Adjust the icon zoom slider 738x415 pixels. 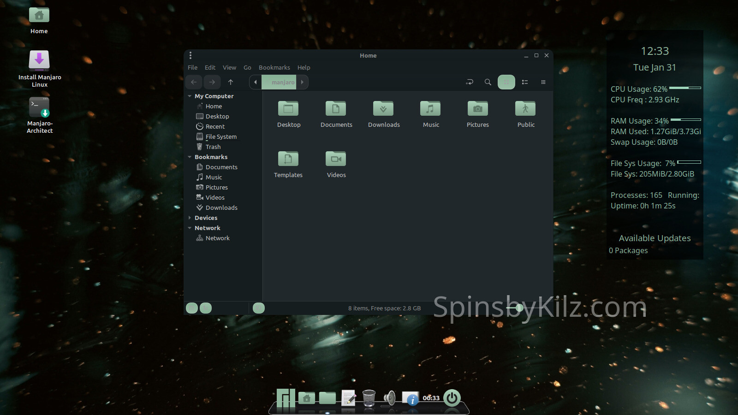click(519, 308)
